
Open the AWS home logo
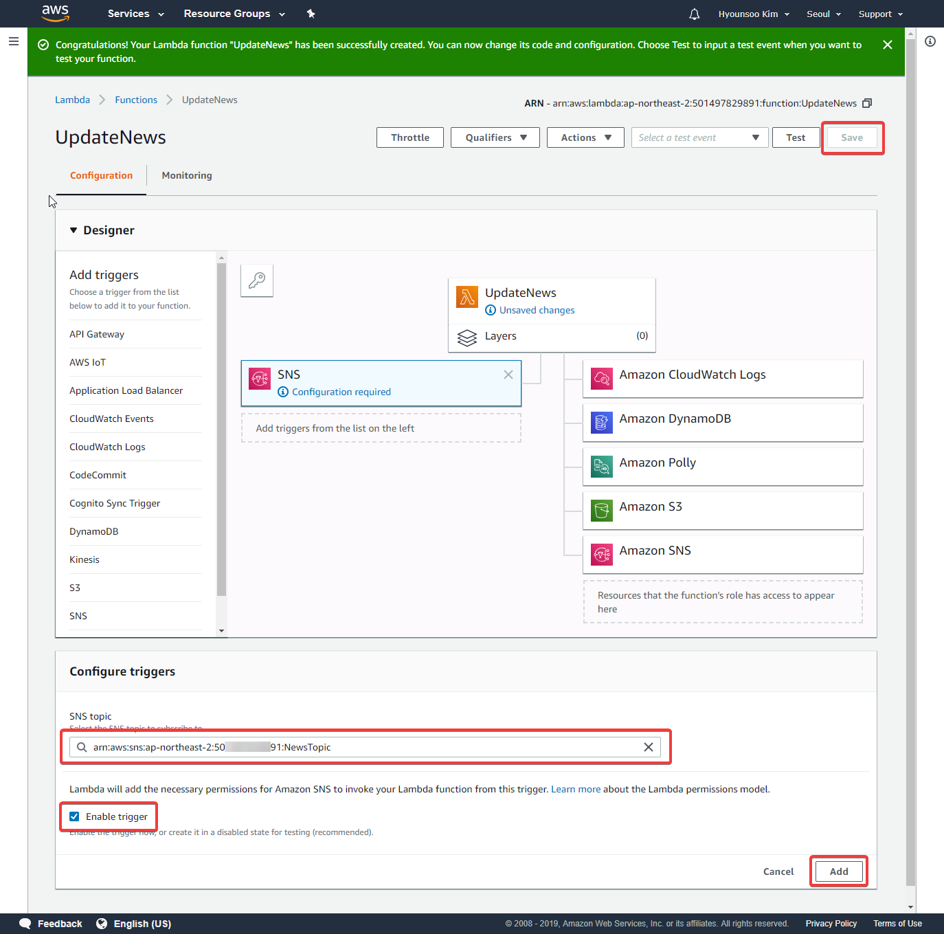click(55, 13)
